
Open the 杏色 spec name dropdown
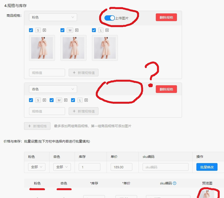pos(53,89)
